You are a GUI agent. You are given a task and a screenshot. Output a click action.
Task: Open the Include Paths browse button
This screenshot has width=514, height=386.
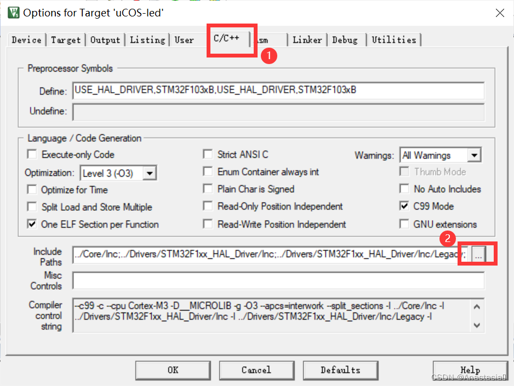click(x=478, y=254)
